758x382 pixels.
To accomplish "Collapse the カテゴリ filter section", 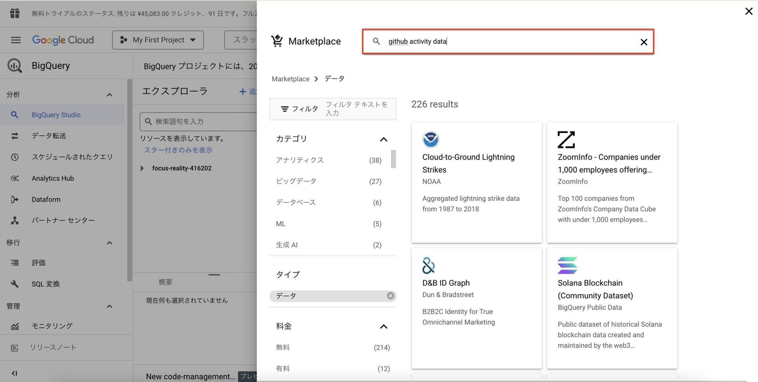I will pos(383,139).
